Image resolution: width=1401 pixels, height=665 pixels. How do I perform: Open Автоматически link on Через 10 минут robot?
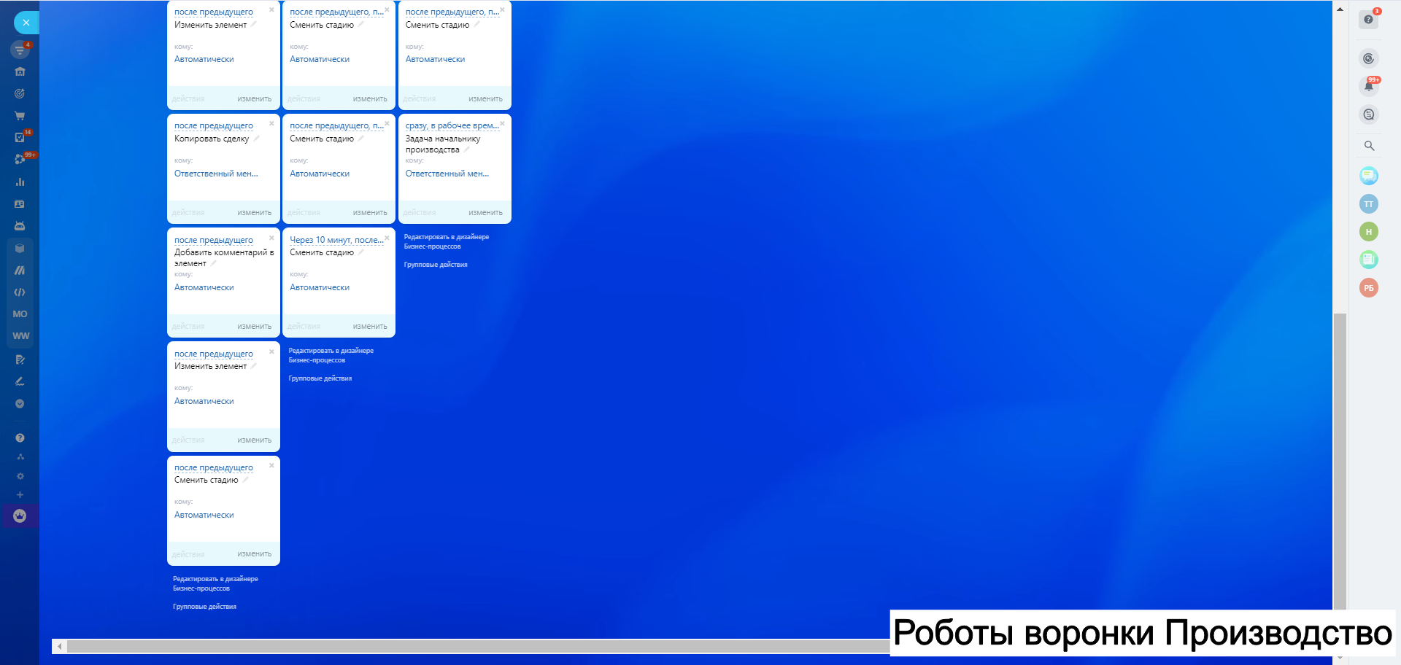[x=320, y=287]
